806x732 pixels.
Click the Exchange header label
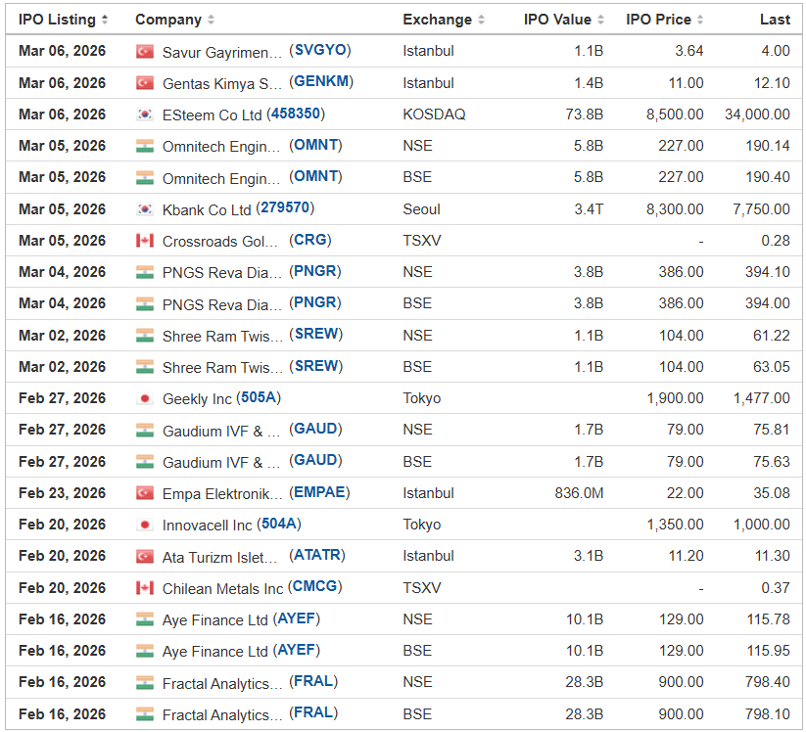click(x=438, y=20)
